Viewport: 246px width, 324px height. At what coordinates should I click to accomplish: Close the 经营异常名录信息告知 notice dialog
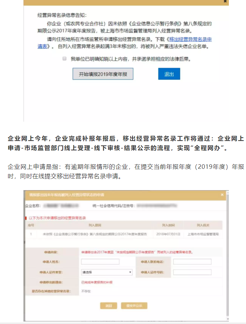[225, 1]
